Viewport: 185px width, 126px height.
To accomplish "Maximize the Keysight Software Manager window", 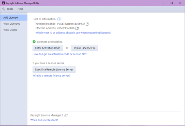I will [172, 3].
